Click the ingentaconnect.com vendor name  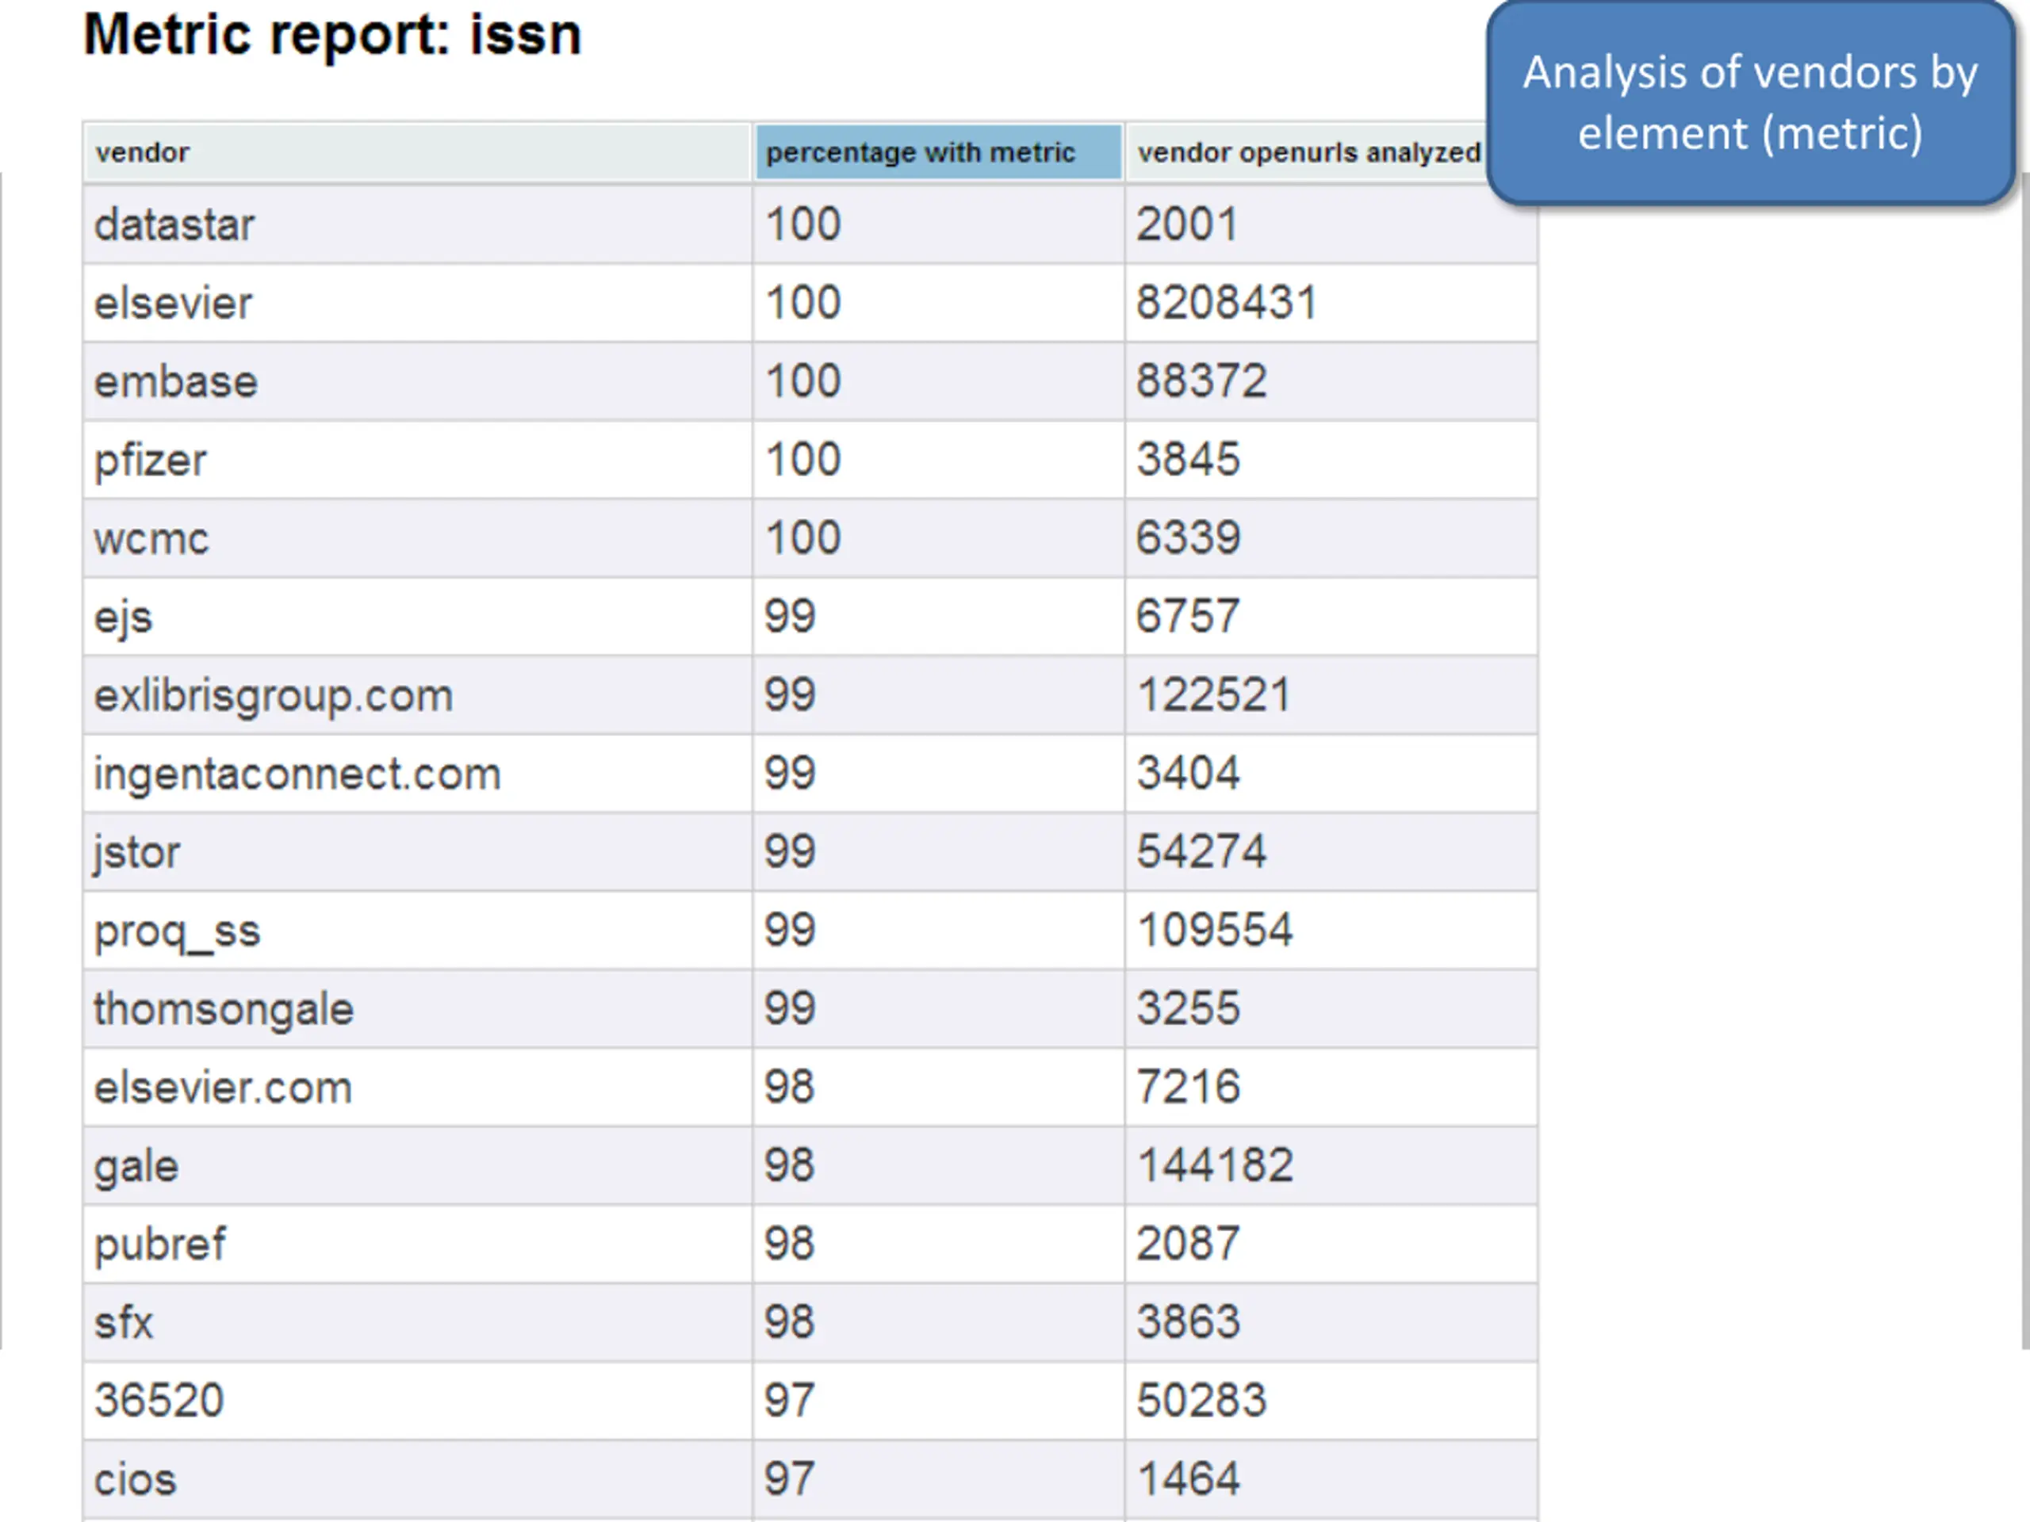point(297,774)
